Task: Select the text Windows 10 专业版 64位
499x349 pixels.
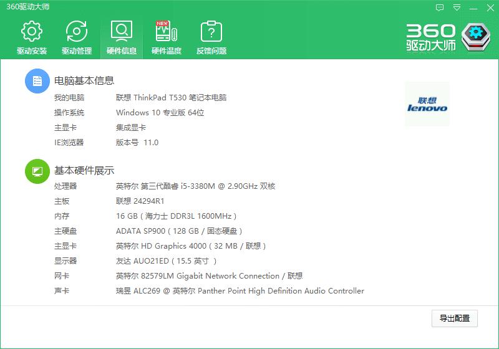Action: (160, 113)
